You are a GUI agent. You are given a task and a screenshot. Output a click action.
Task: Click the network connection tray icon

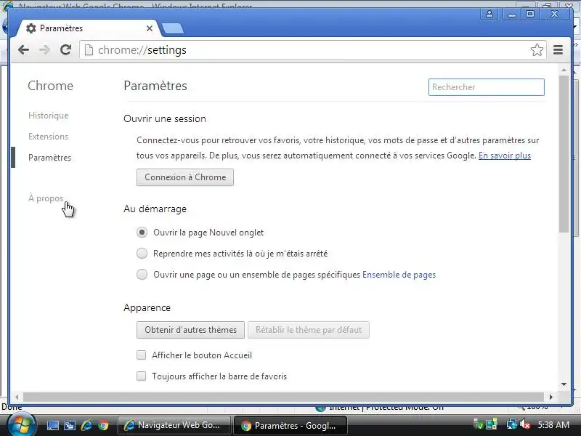pos(512,424)
